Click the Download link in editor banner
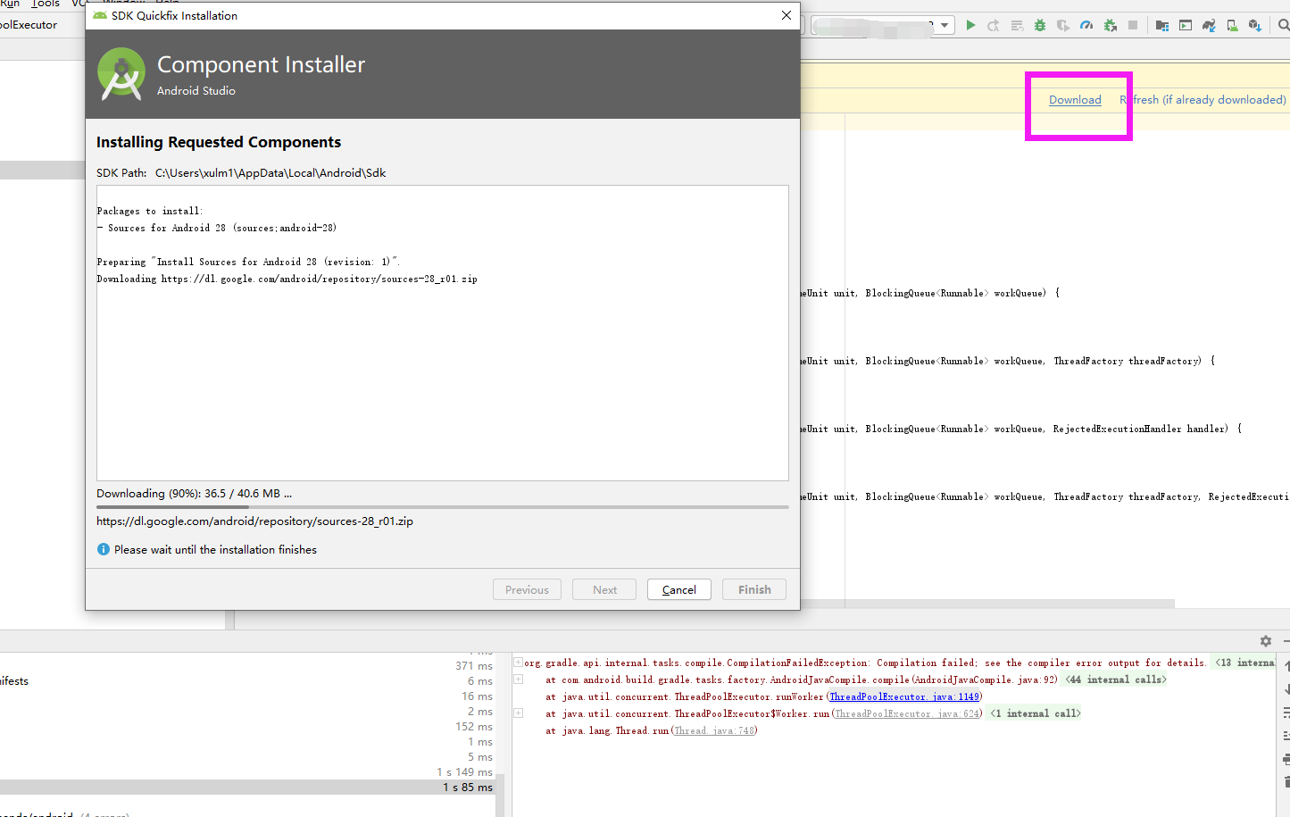 coord(1075,100)
